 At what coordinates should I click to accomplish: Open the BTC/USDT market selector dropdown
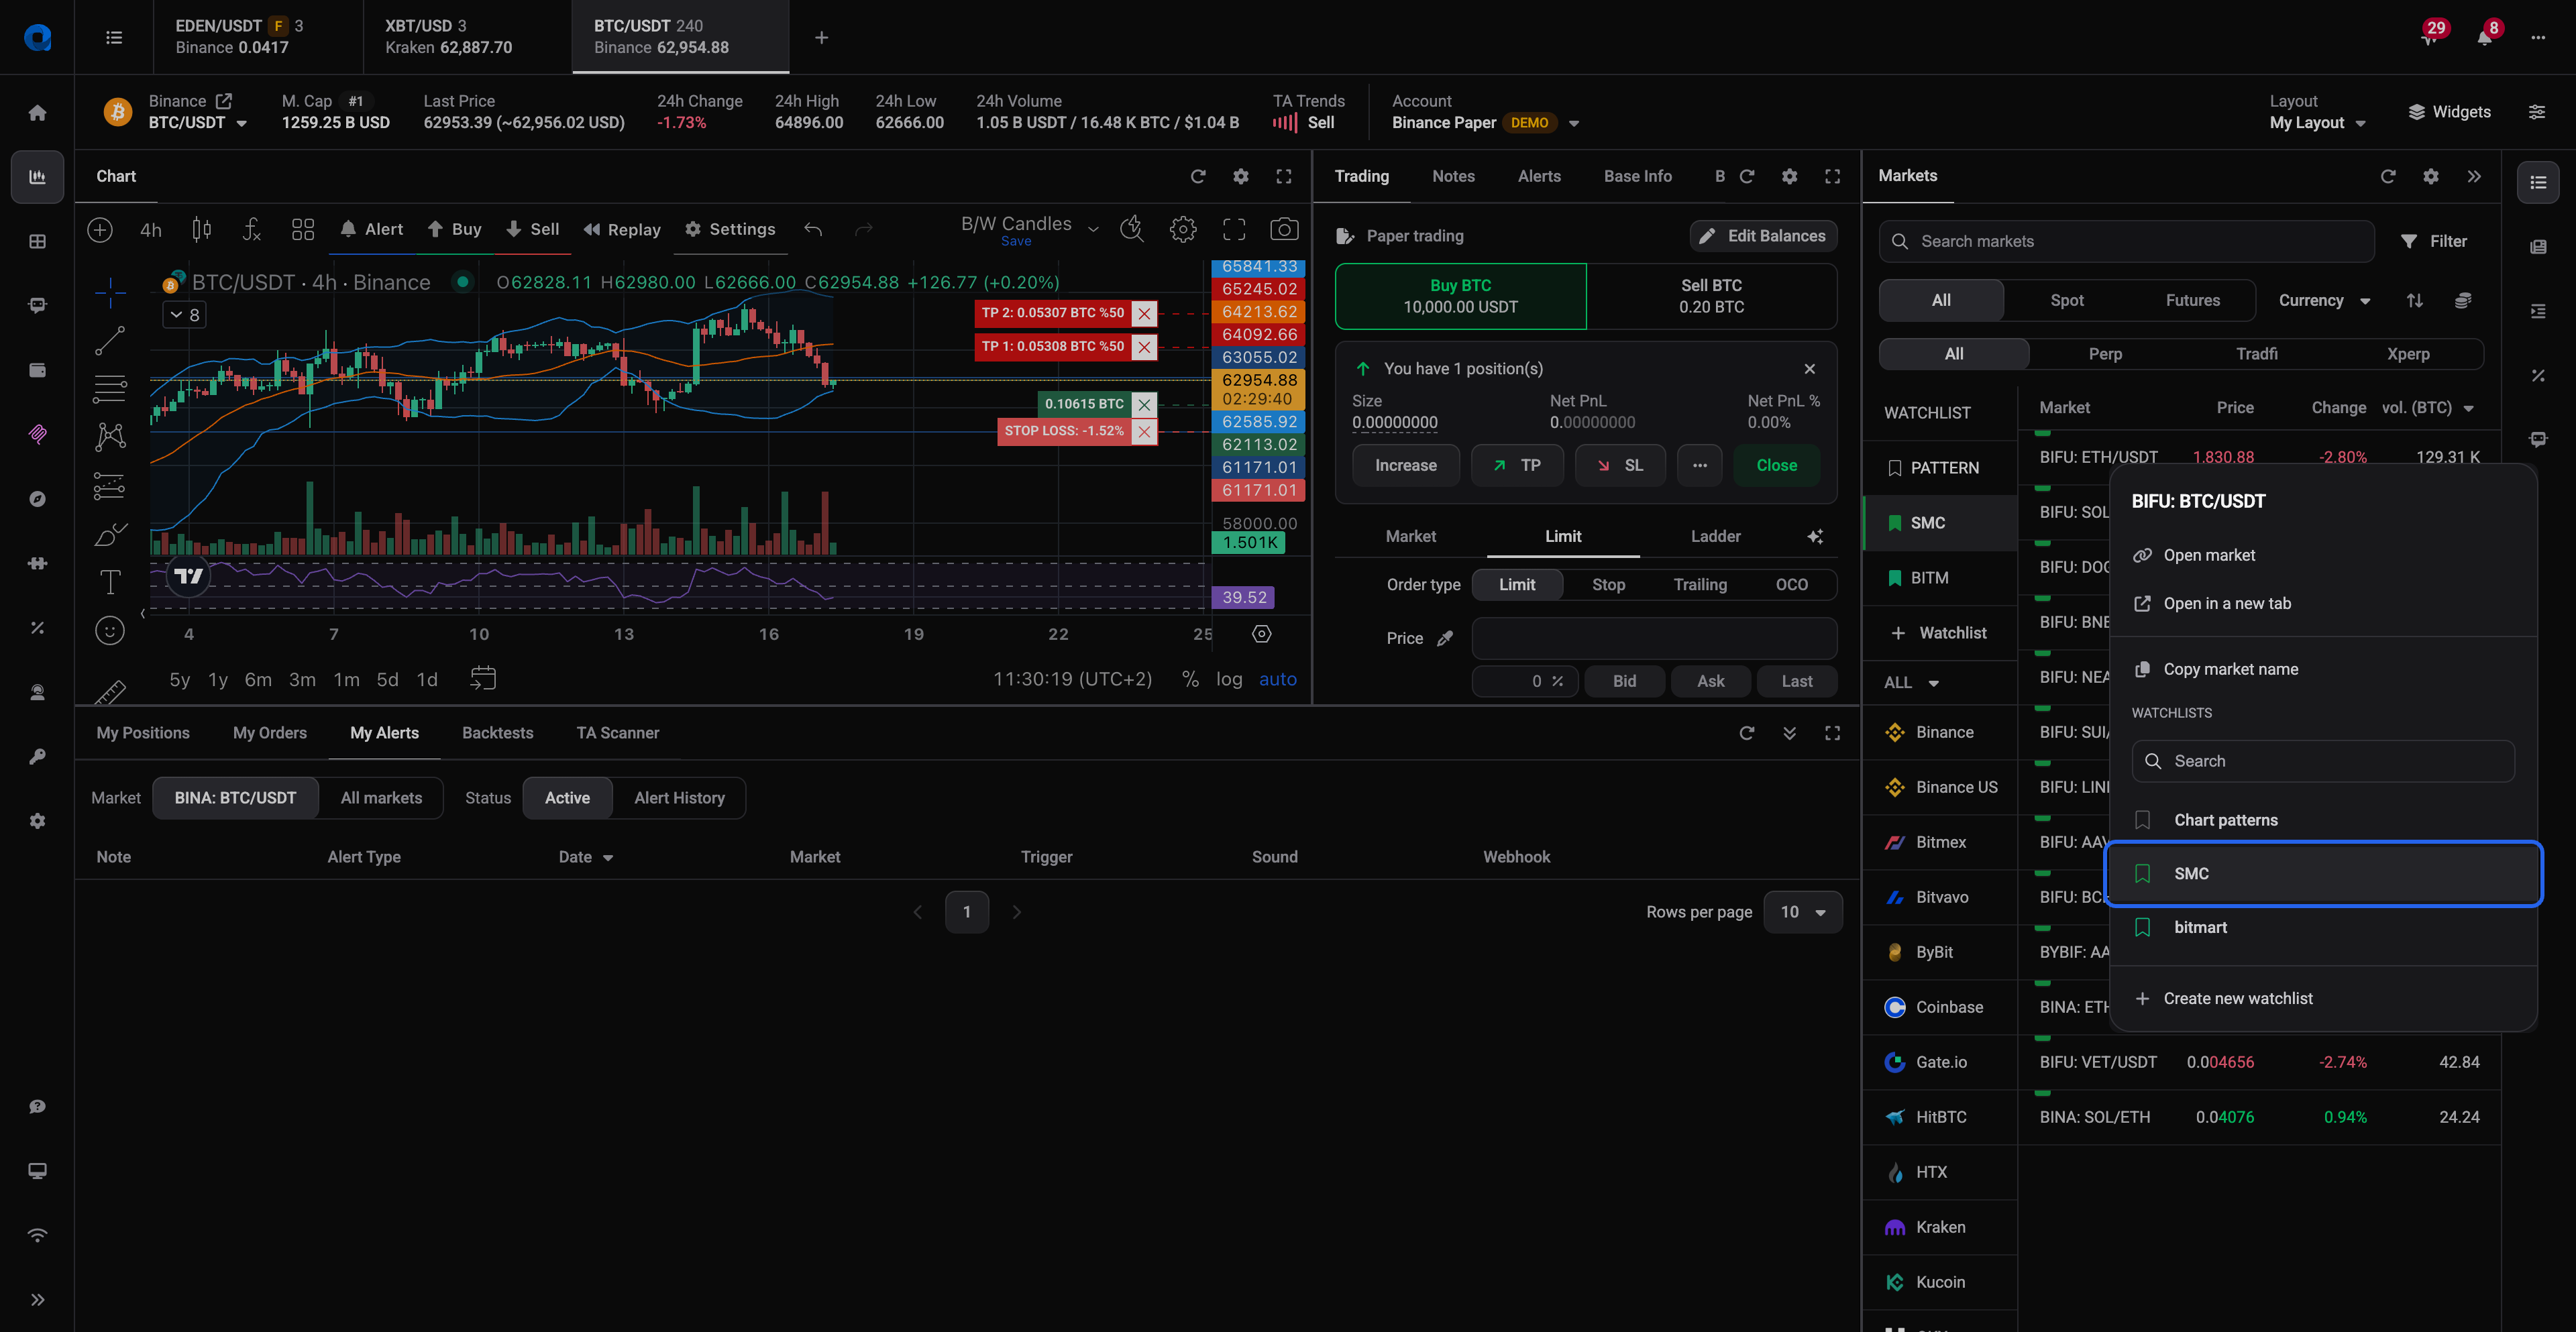pos(197,123)
